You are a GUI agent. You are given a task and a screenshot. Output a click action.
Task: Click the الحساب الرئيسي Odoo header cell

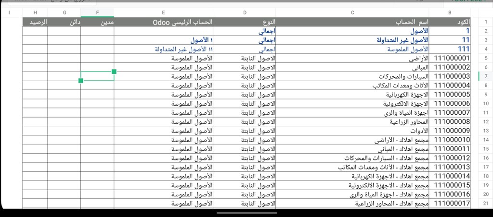coord(164,22)
